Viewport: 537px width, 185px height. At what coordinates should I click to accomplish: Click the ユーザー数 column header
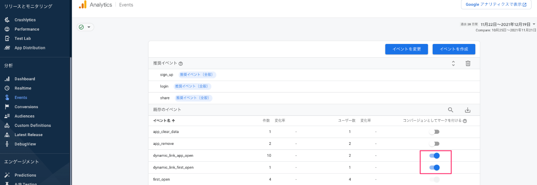[347, 121]
